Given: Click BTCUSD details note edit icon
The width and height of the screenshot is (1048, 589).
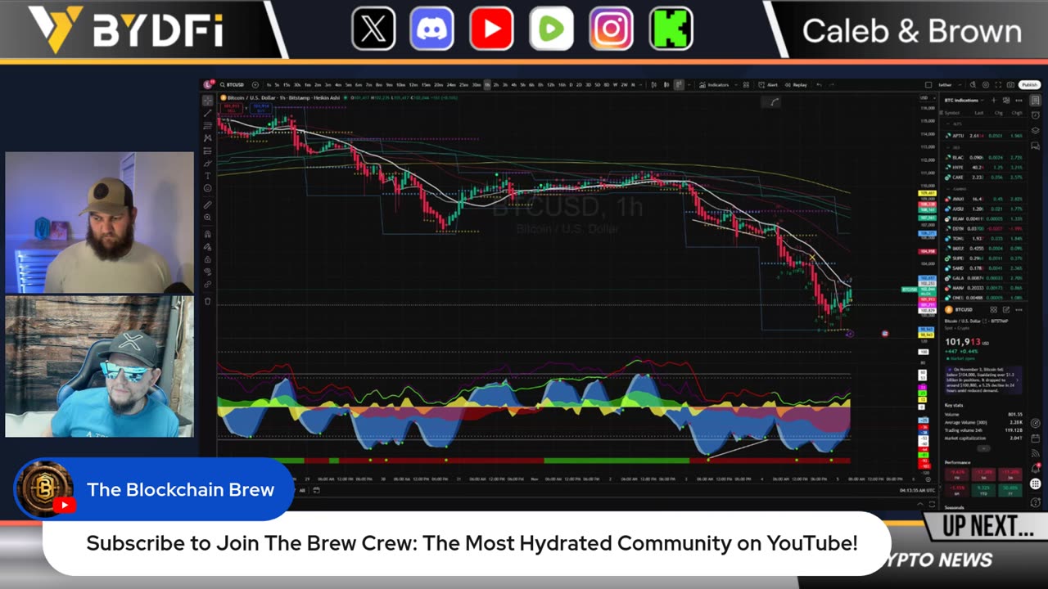Looking at the screenshot, I should pyautogui.click(x=1006, y=309).
